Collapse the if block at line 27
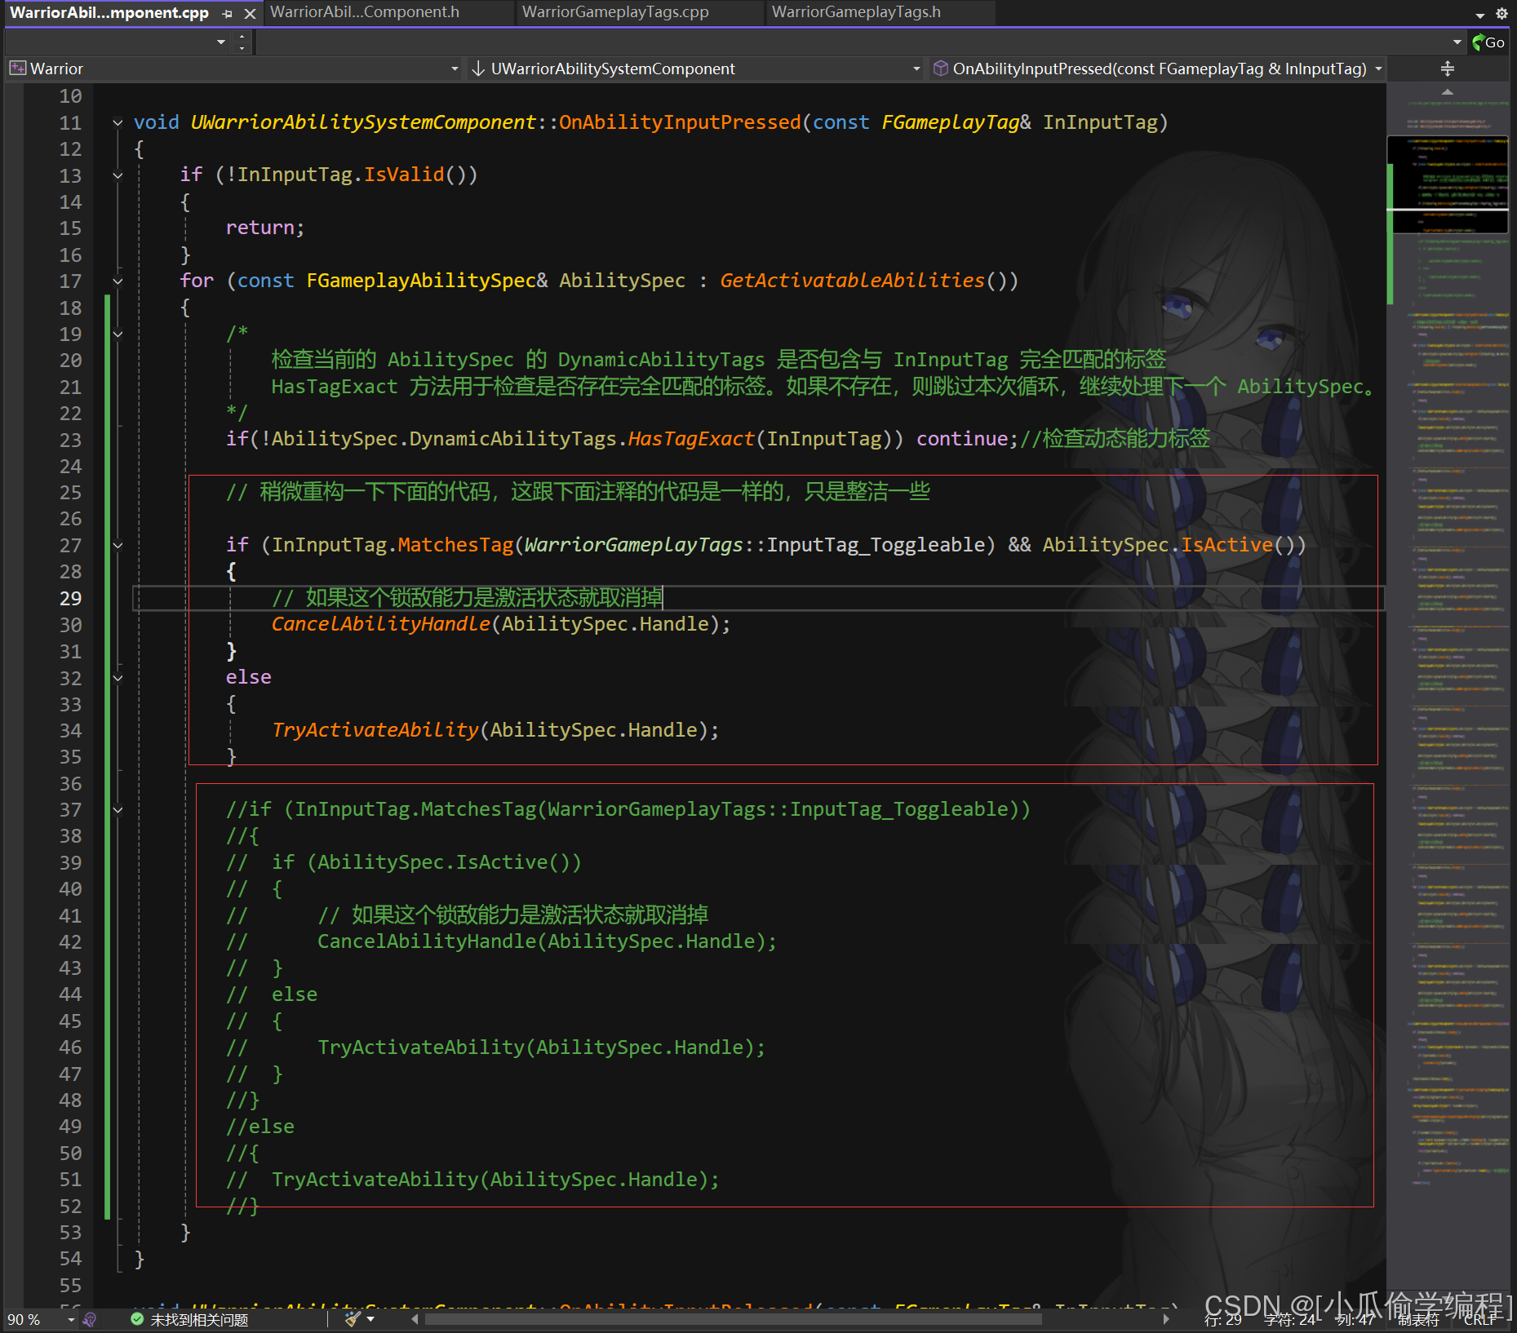The width and height of the screenshot is (1517, 1333). pos(118,546)
